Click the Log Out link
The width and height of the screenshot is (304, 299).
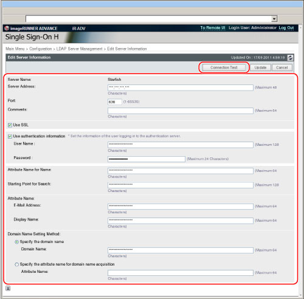286,28
